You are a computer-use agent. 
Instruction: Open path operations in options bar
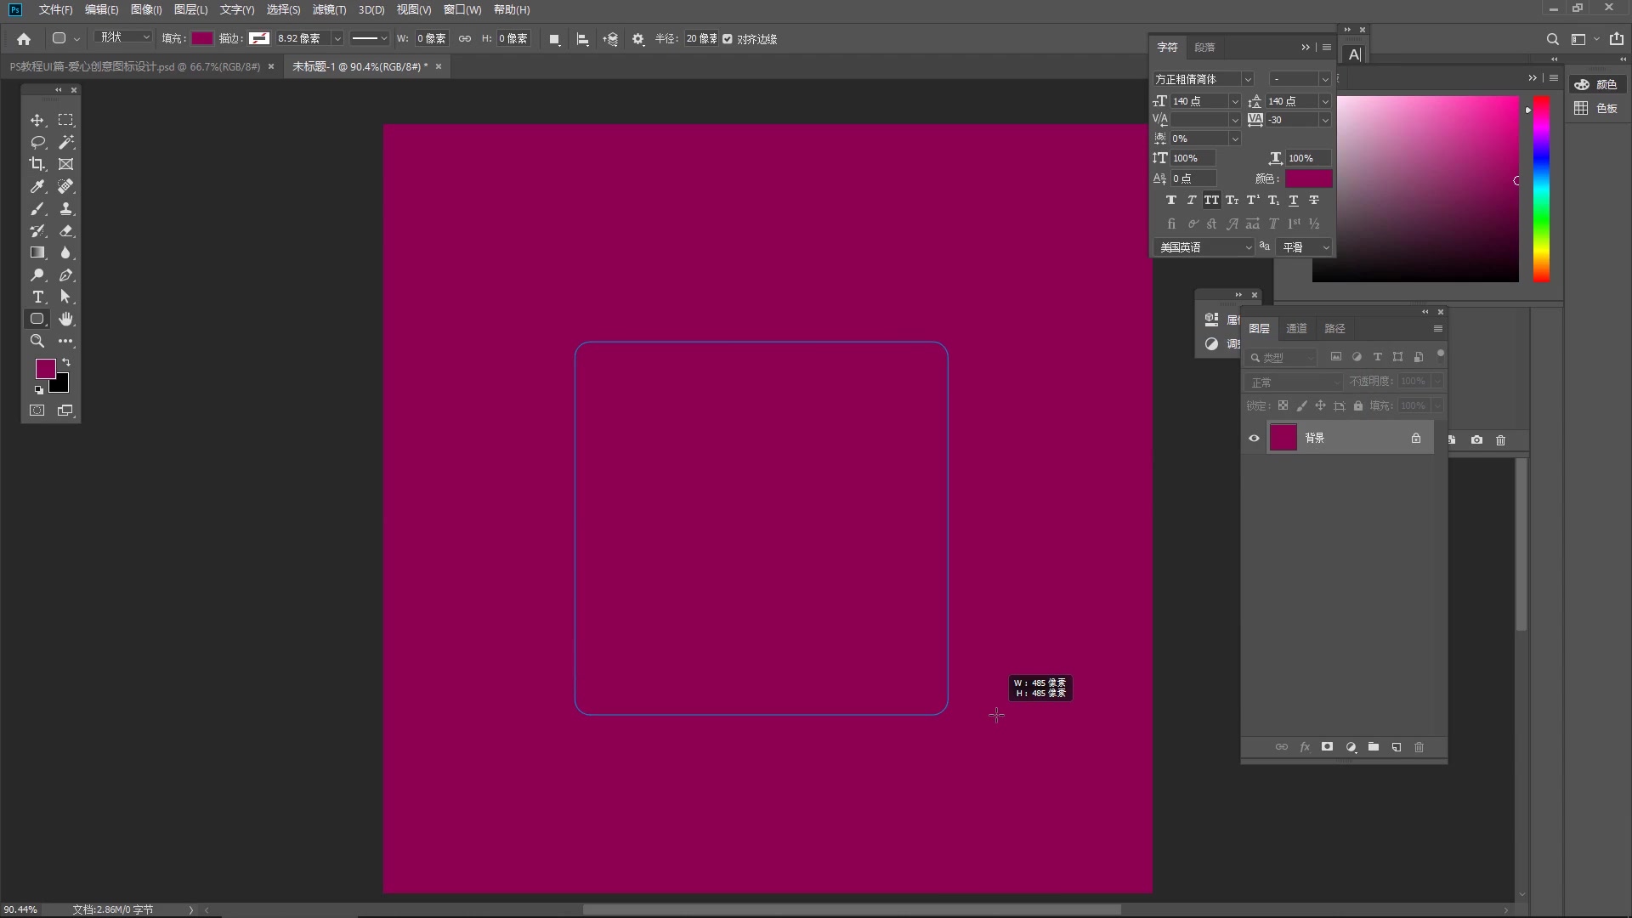554,39
